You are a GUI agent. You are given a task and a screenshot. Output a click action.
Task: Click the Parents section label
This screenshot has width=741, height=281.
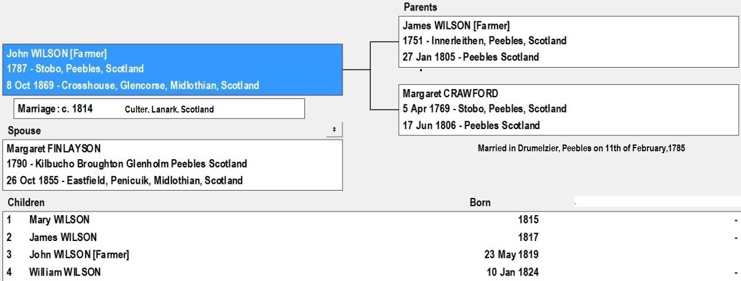pos(421,7)
